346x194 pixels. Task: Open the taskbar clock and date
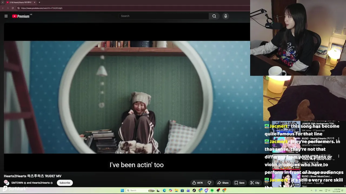pyautogui.click(x=337, y=190)
